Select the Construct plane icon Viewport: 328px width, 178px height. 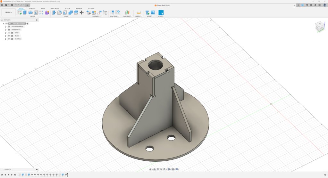[127, 12]
